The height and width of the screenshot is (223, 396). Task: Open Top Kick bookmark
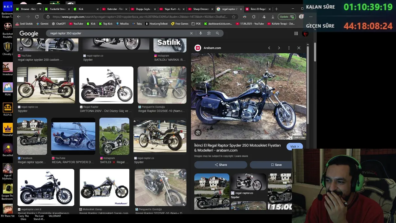(x=106, y=24)
